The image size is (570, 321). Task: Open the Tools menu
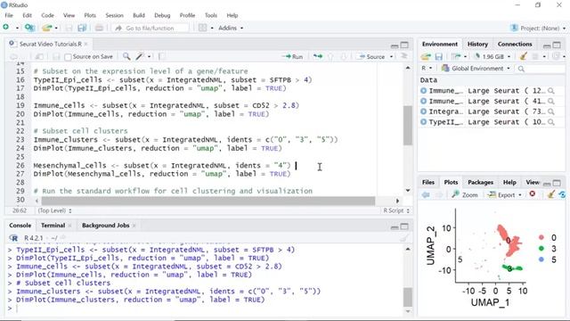[210, 15]
